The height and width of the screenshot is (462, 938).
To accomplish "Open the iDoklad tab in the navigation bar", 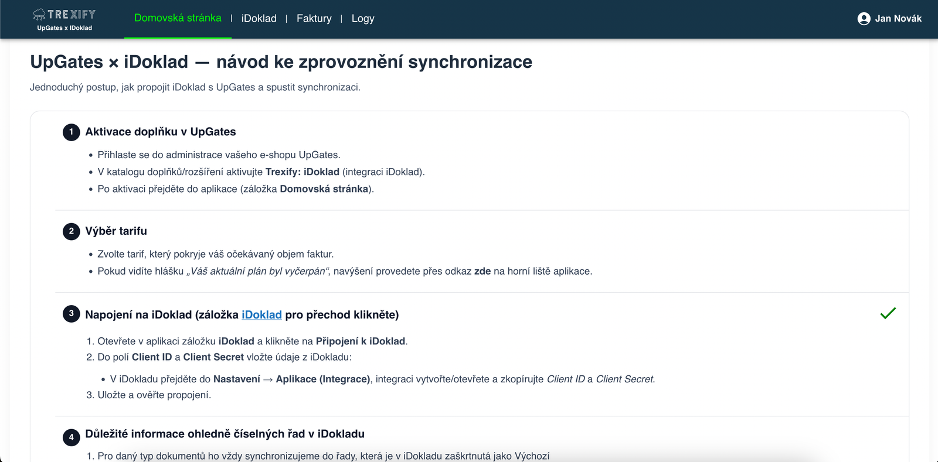I will tap(259, 19).
